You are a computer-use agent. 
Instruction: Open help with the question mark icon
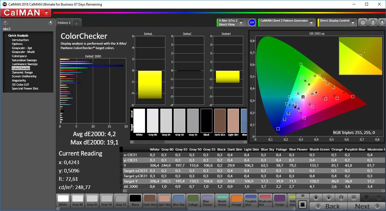[373, 22]
